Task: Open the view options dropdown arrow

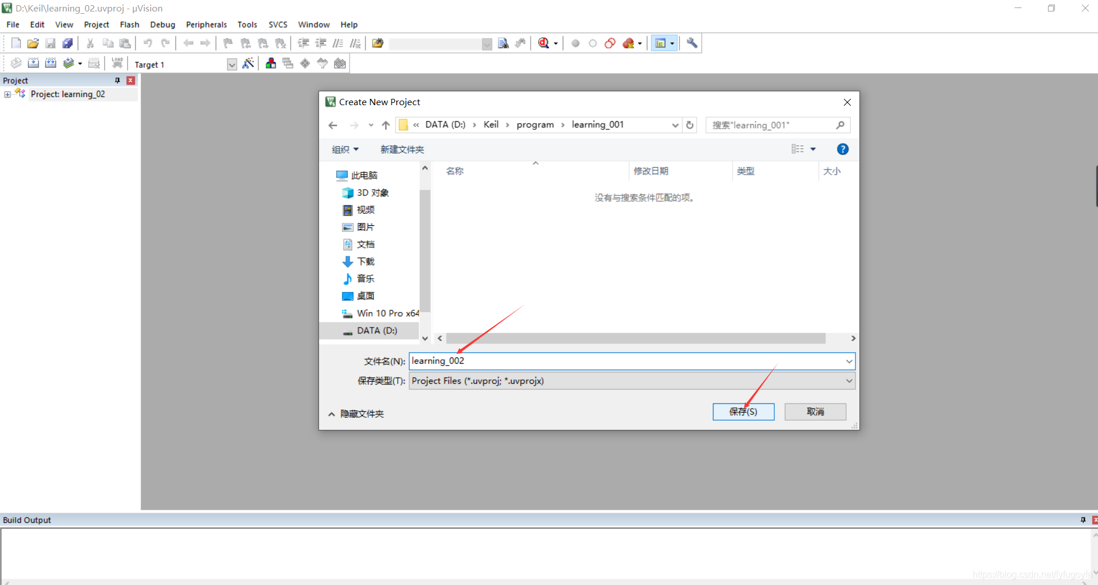Action: [x=813, y=149]
